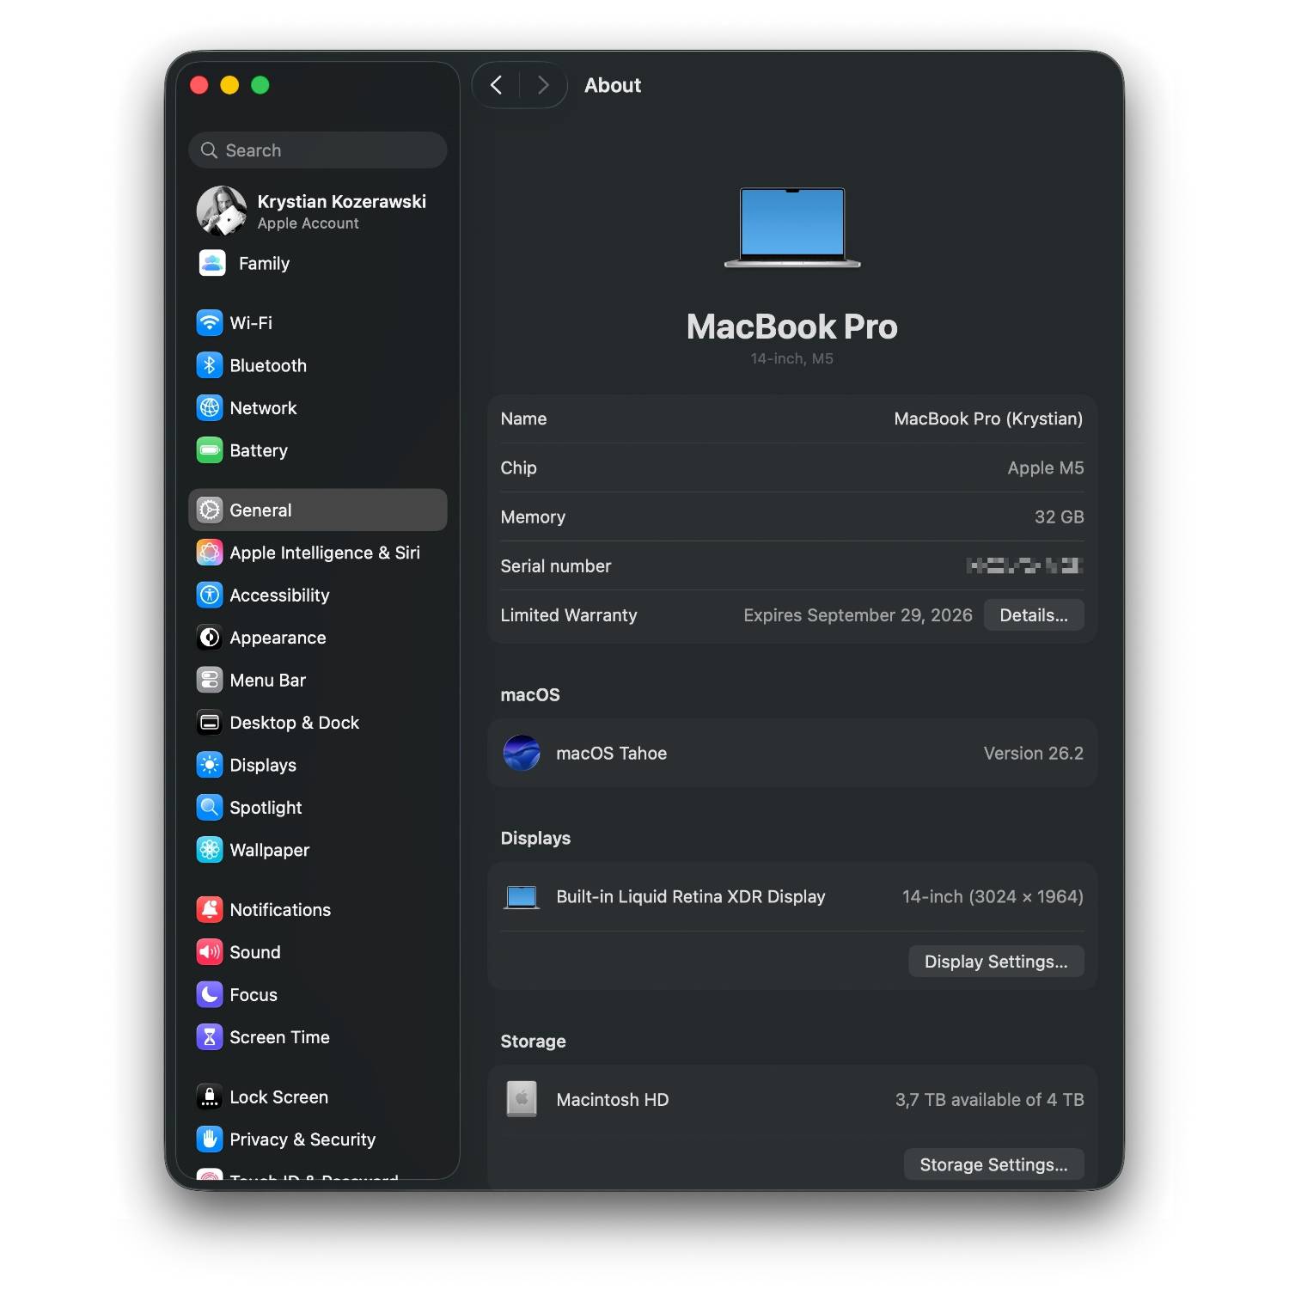
Task: Click the Apple Intelligence & Siri icon
Action: [x=210, y=553]
